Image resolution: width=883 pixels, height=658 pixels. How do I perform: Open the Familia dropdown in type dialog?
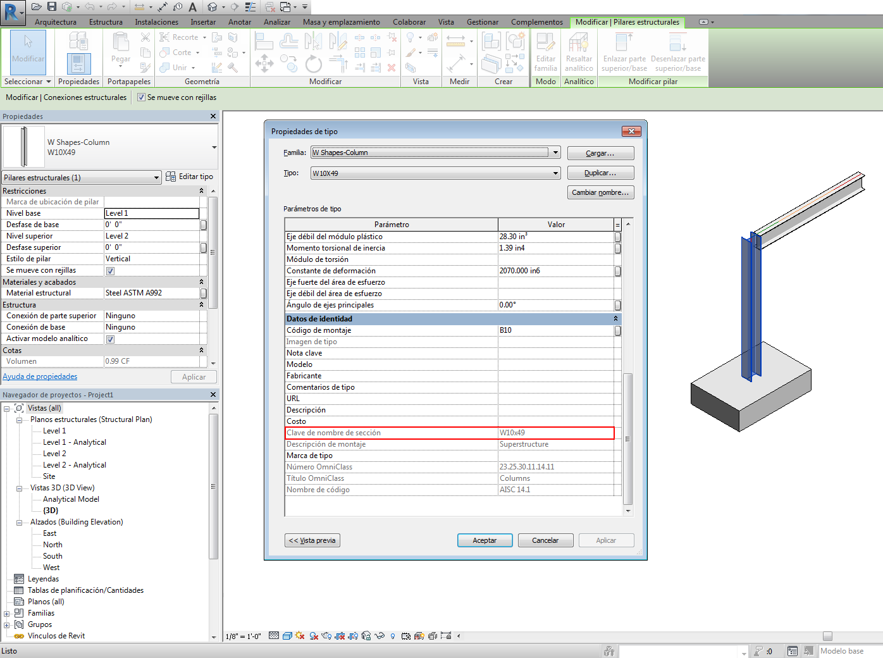point(555,152)
